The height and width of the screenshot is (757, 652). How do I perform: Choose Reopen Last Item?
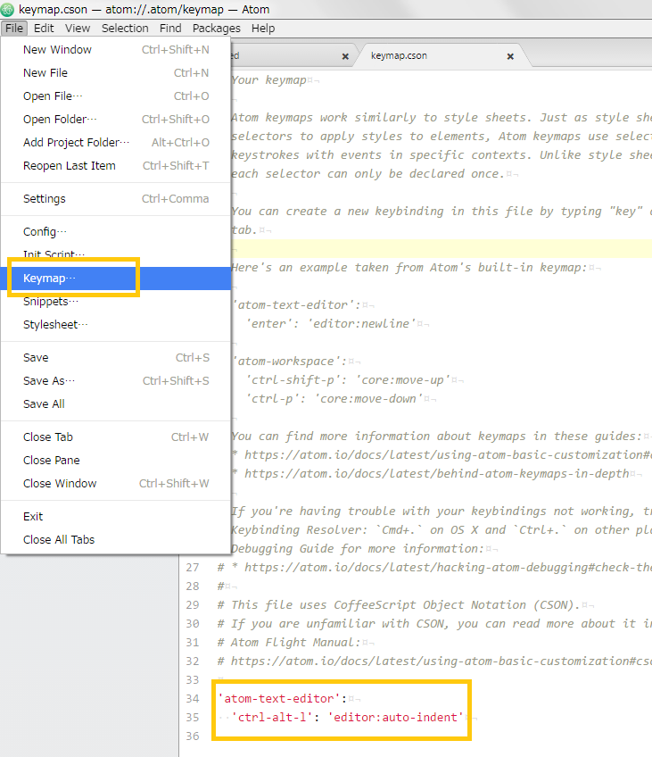(x=116, y=166)
